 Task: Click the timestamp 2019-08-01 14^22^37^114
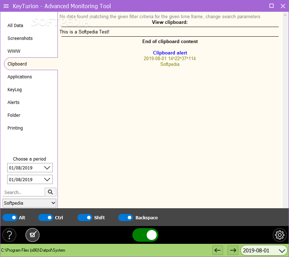170,58
